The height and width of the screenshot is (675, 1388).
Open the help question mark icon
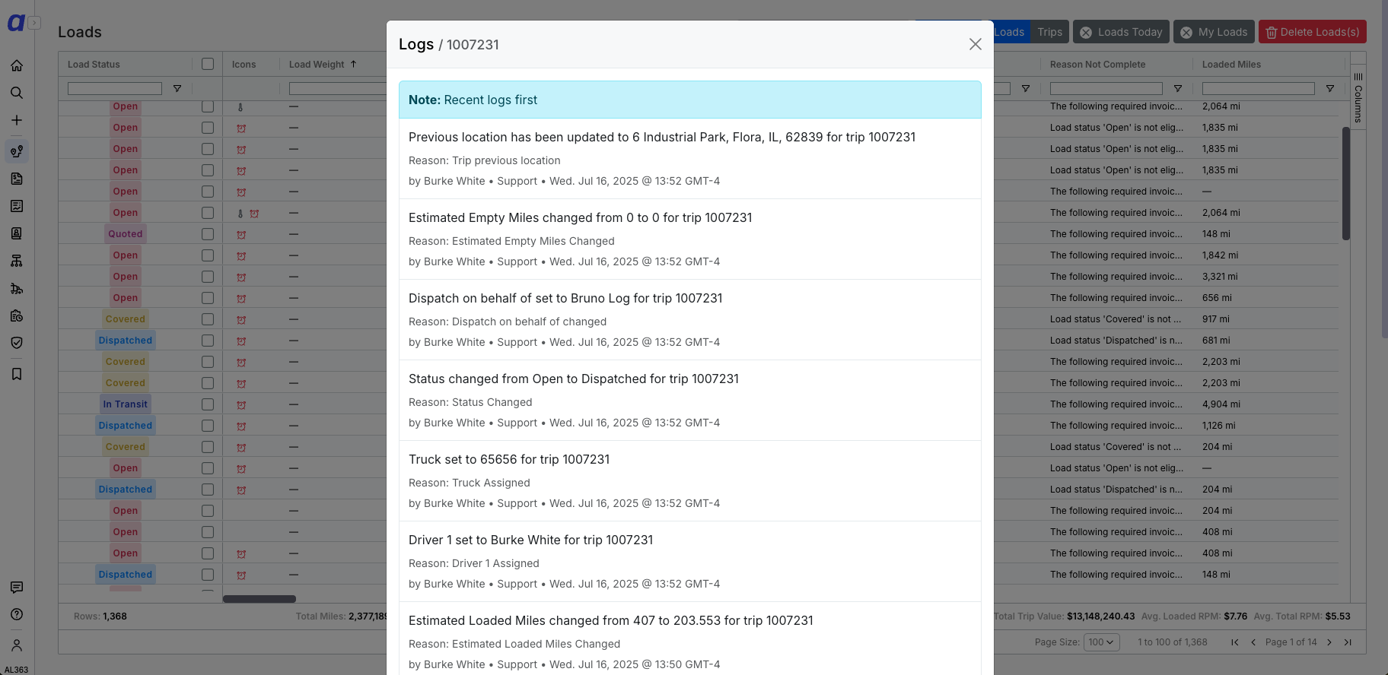(x=17, y=614)
